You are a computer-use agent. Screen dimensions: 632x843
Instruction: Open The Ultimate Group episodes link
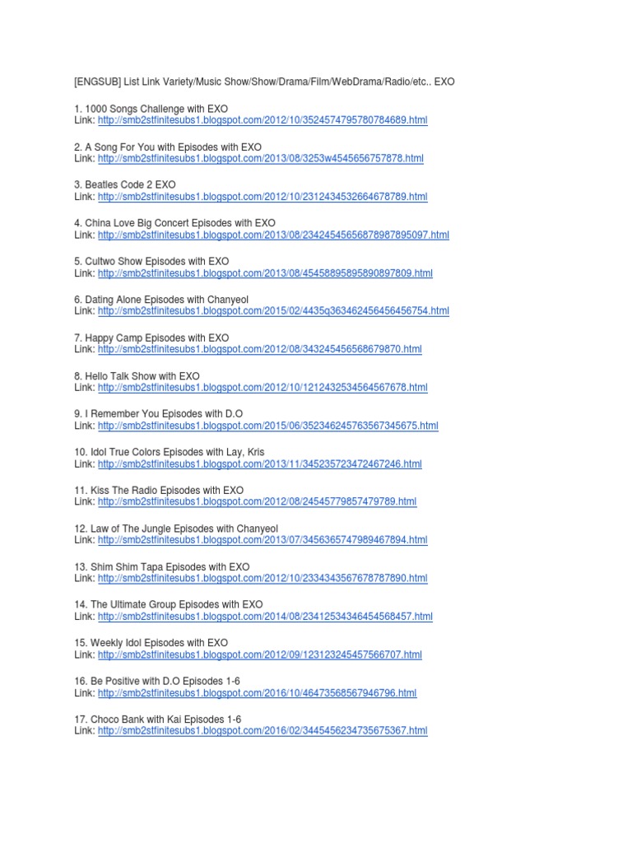click(x=265, y=616)
